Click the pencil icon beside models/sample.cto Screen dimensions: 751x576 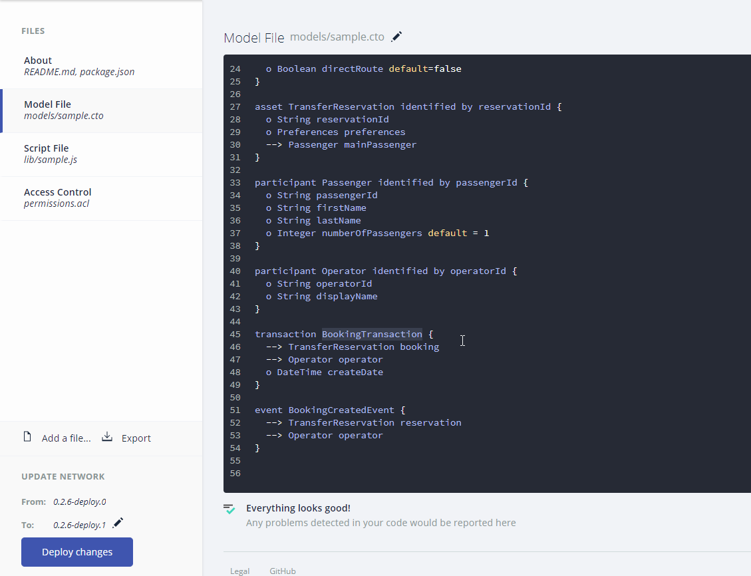coord(396,37)
